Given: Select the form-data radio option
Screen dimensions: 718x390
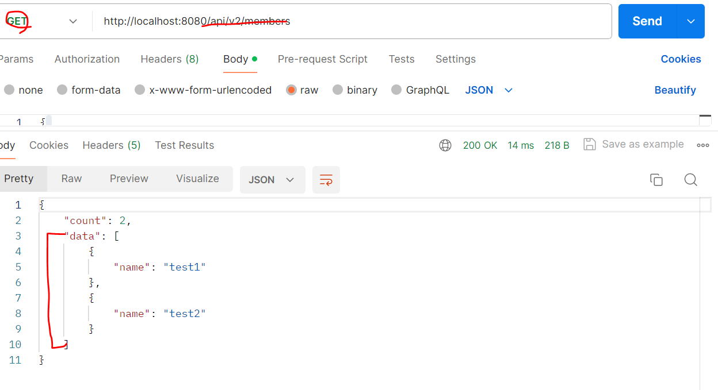Looking at the screenshot, I should (x=62, y=90).
